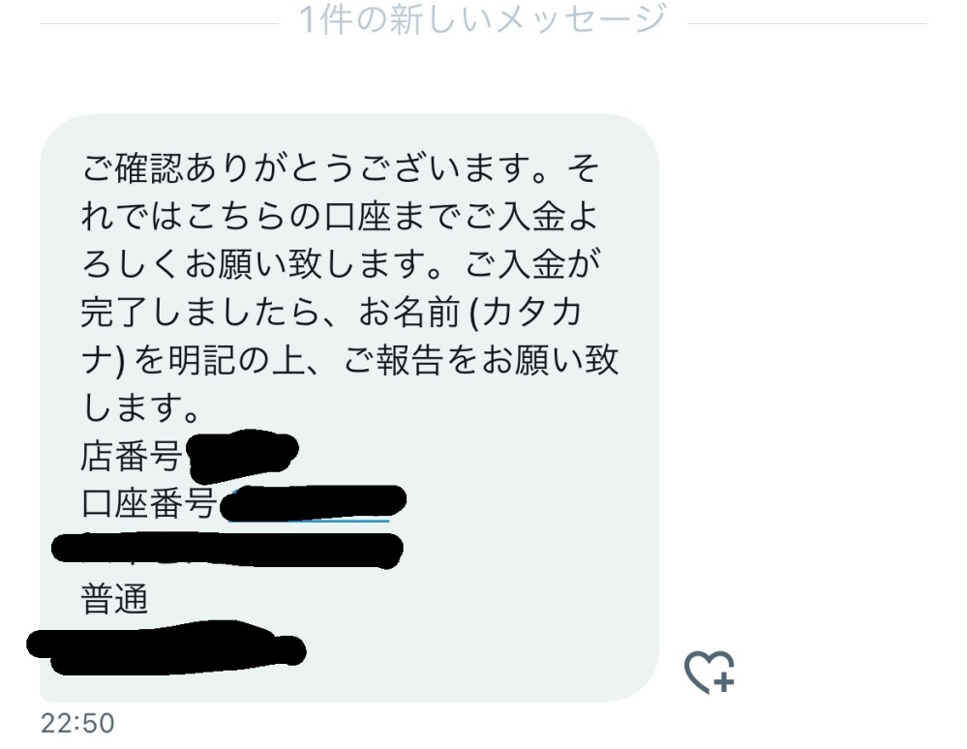Screen dimensions: 967x749
Task: Select the 1件の新しいメッセージ divider label
Action: pos(482,19)
